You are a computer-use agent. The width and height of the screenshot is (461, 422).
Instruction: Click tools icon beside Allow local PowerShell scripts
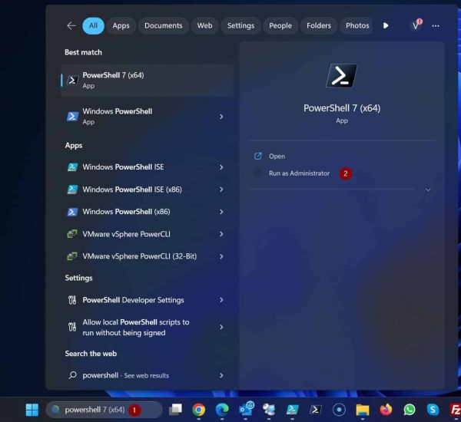72,327
